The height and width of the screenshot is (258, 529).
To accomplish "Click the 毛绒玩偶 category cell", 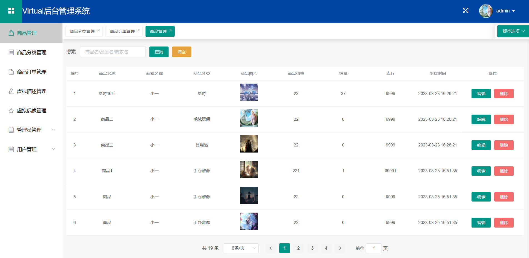I will coord(202,119).
